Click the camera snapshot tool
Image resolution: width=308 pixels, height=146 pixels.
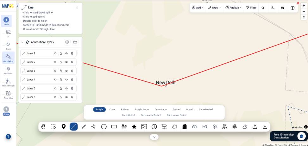pyautogui.click(x=194, y=127)
